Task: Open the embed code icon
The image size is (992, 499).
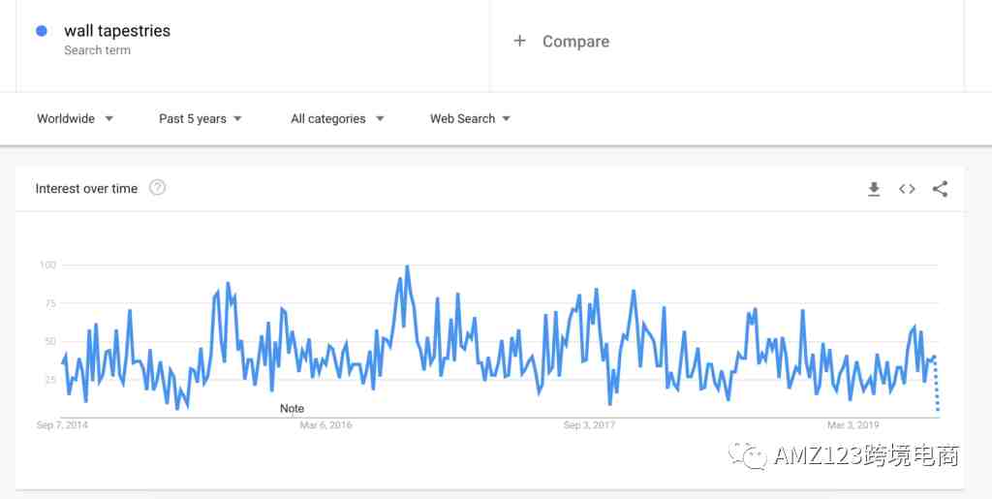Action: click(x=907, y=189)
